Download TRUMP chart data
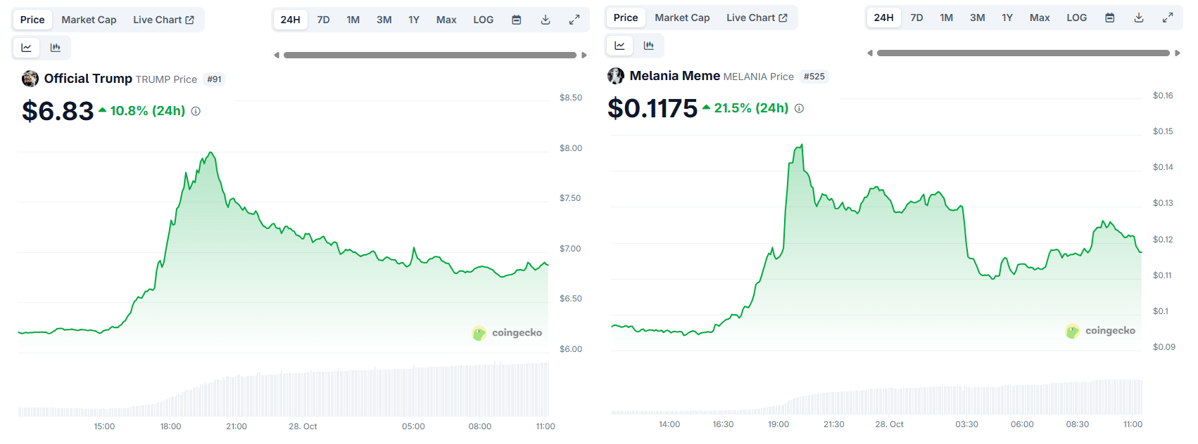1198x444 pixels. point(546,20)
